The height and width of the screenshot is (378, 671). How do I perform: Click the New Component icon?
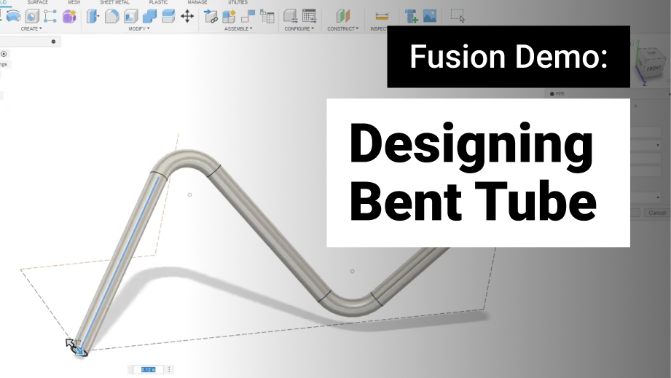pyautogui.click(x=229, y=16)
